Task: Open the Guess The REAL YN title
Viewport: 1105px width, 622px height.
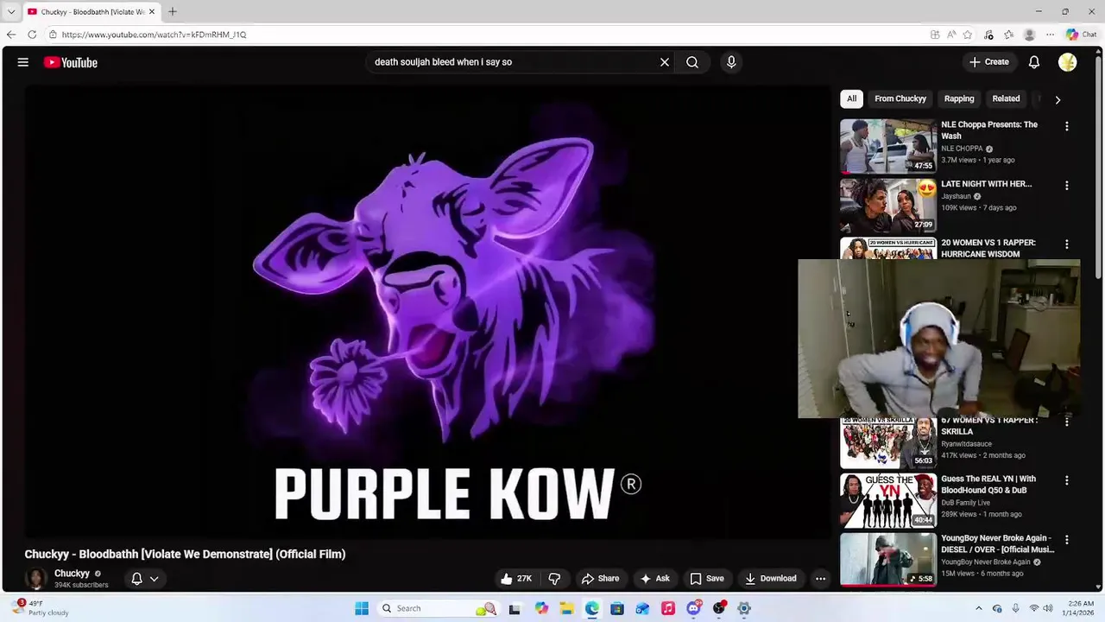Action: pyautogui.click(x=988, y=485)
